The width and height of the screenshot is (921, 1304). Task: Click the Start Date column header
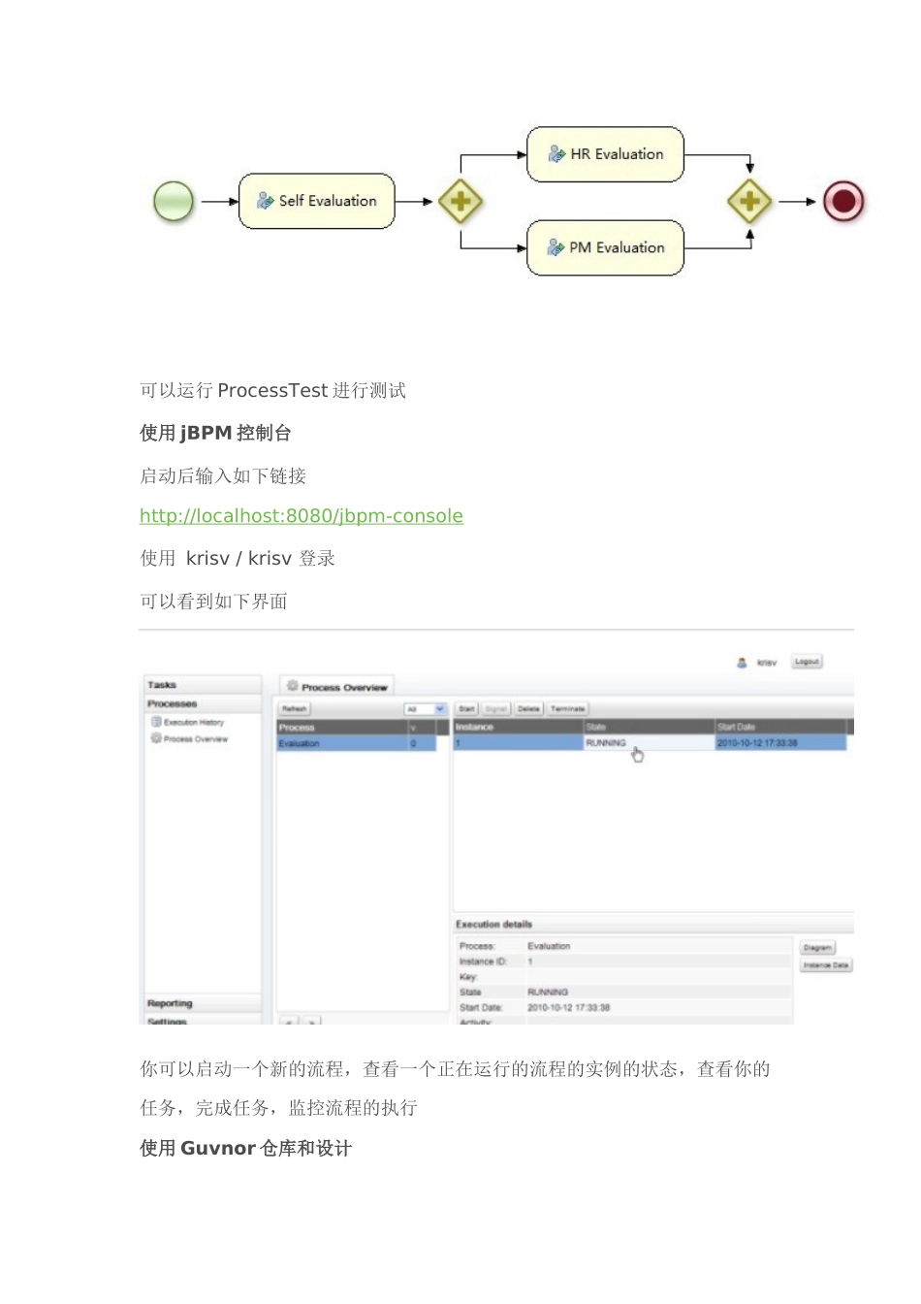click(x=780, y=727)
